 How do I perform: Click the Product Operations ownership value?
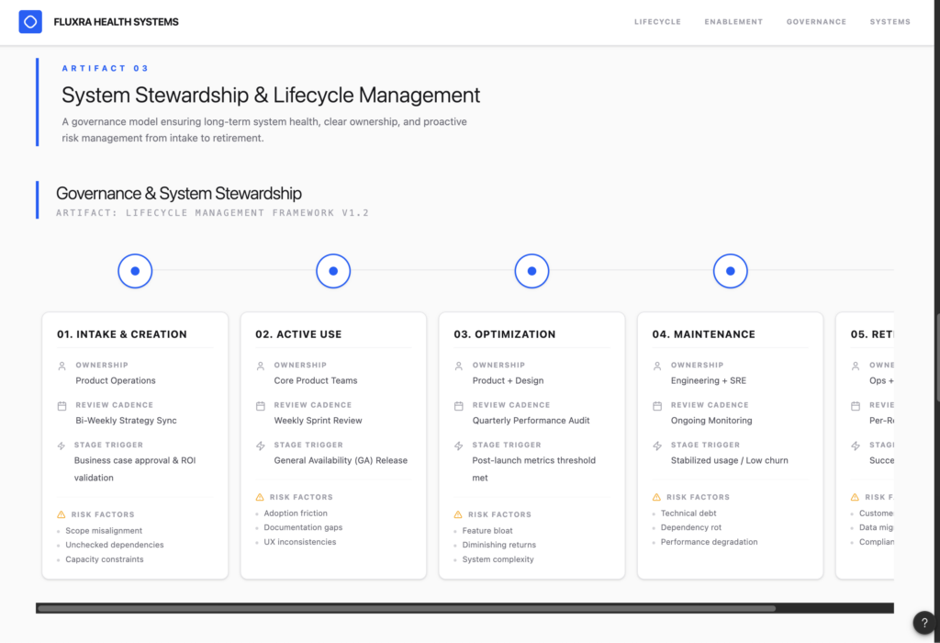coord(116,380)
